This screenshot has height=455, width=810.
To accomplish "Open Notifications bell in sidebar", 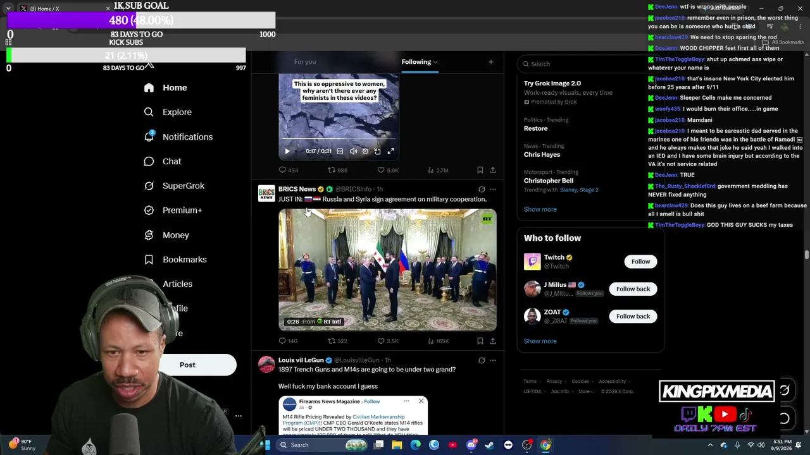I will (149, 136).
